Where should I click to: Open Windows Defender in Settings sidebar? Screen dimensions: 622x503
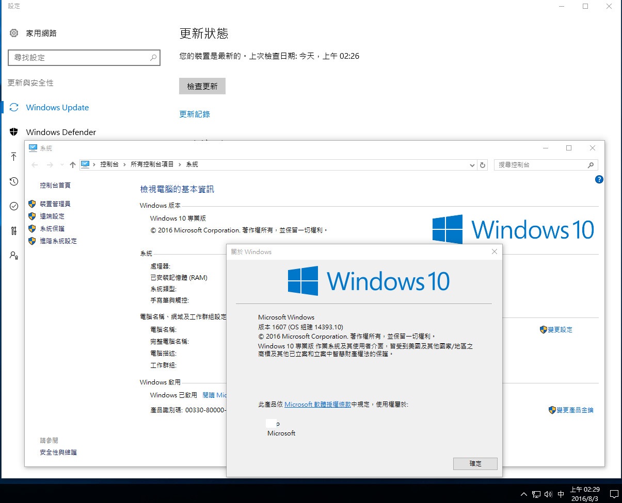pyautogui.click(x=61, y=132)
